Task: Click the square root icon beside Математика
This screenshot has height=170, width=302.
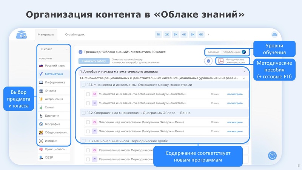Action: point(41,74)
